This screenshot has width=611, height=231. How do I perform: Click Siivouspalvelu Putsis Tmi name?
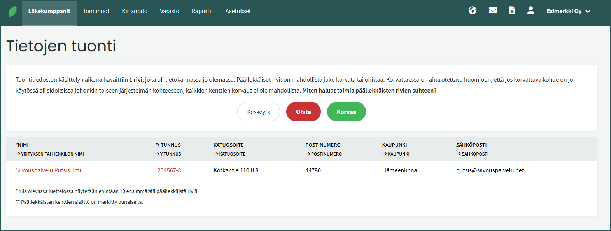pos(48,170)
